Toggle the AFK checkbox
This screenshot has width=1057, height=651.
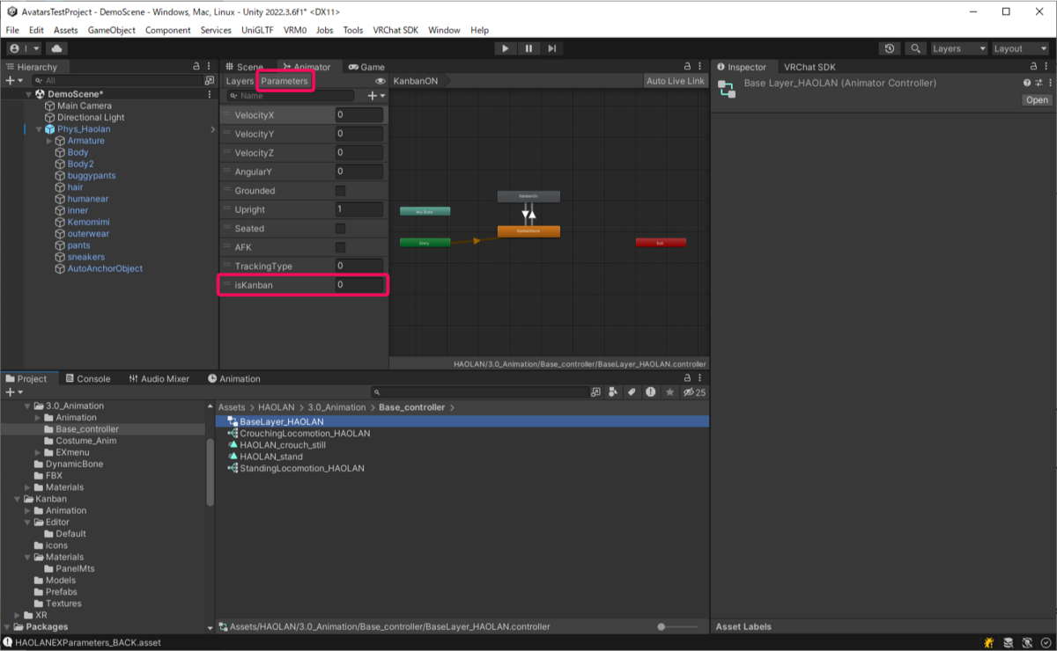click(340, 247)
